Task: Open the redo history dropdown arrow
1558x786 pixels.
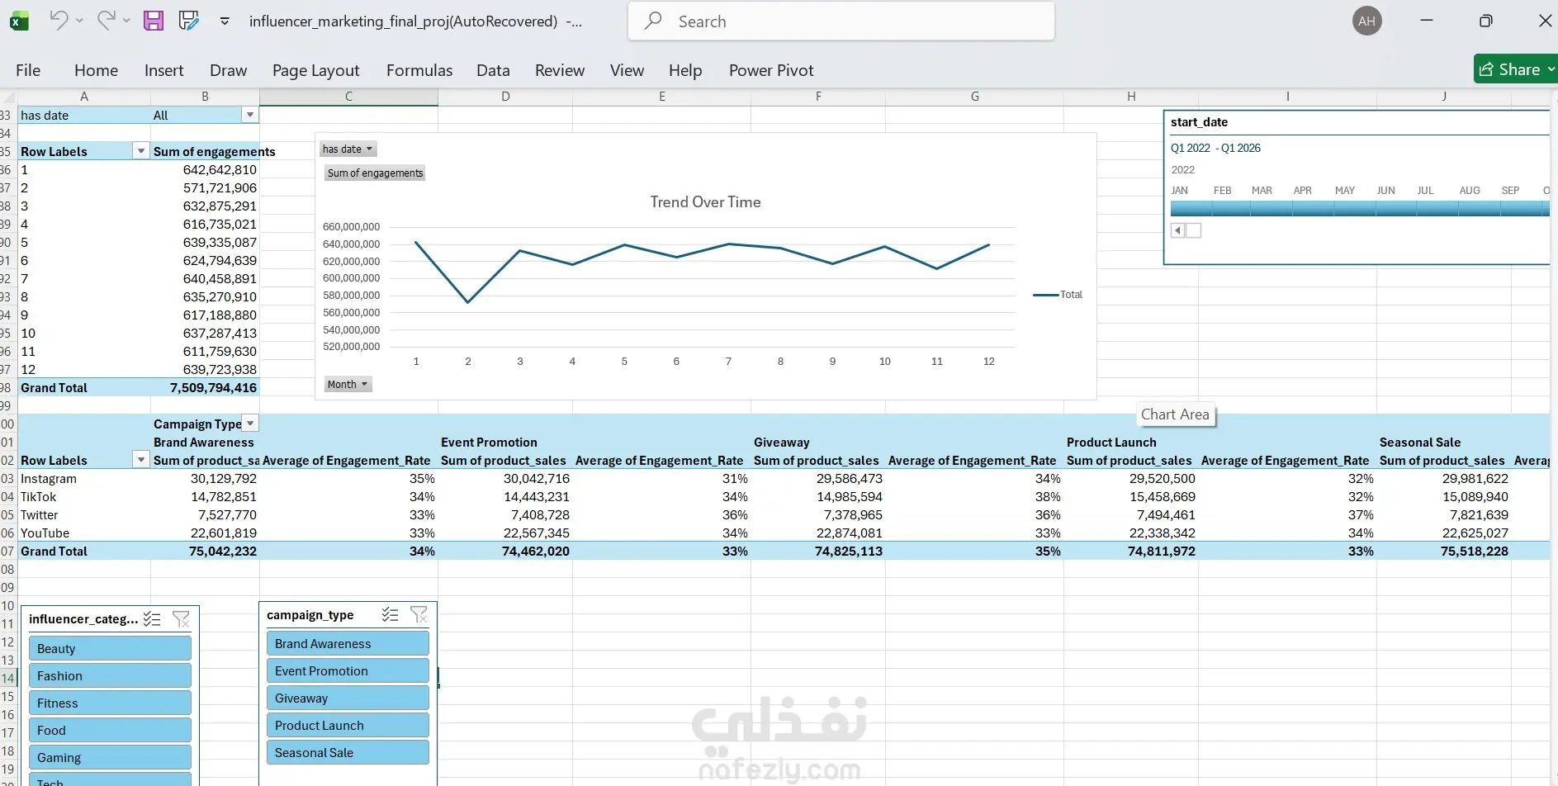Action: [x=126, y=21]
